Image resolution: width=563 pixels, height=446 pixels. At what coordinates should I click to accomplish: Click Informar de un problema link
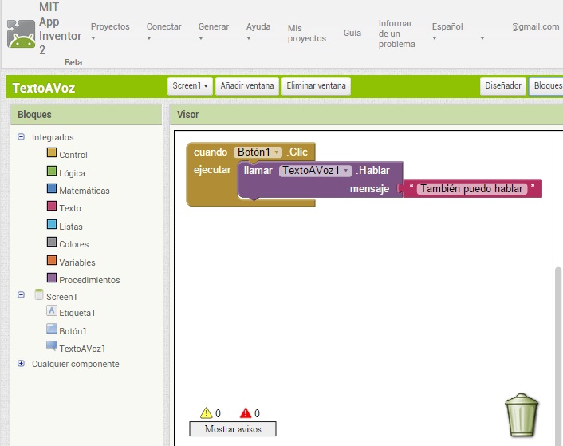click(397, 34)
